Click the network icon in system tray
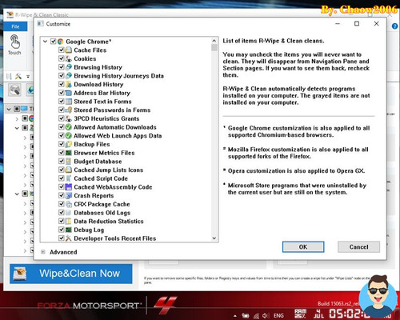Viewport: 400px width, 320px height. click(256, 316)
